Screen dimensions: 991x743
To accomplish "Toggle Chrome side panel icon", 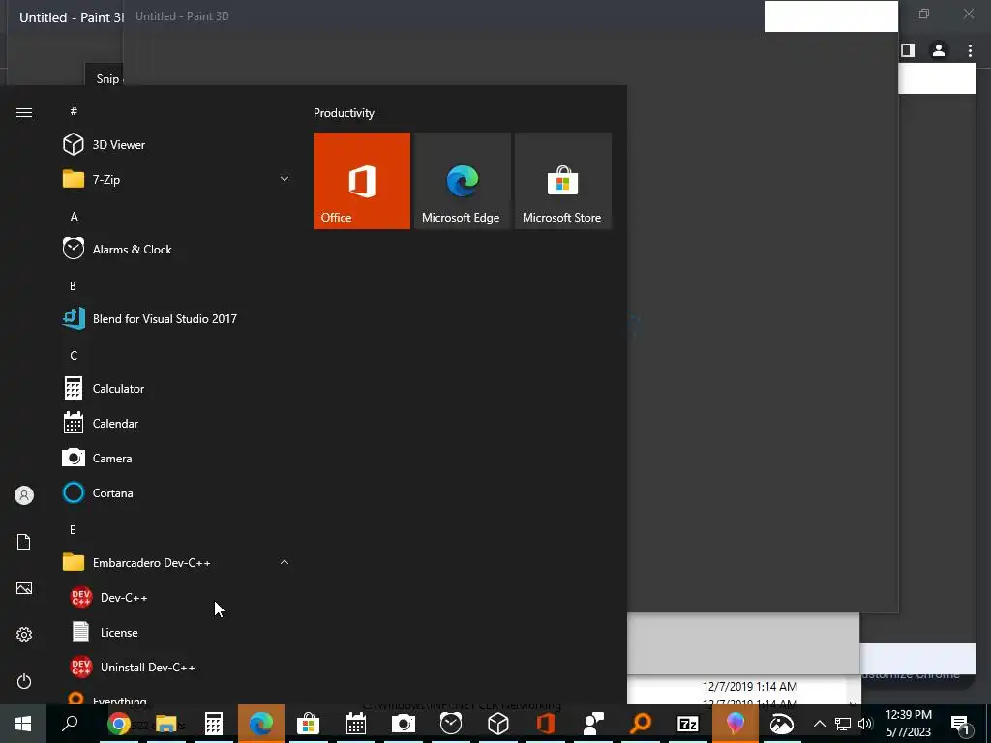I will (908, 50).
